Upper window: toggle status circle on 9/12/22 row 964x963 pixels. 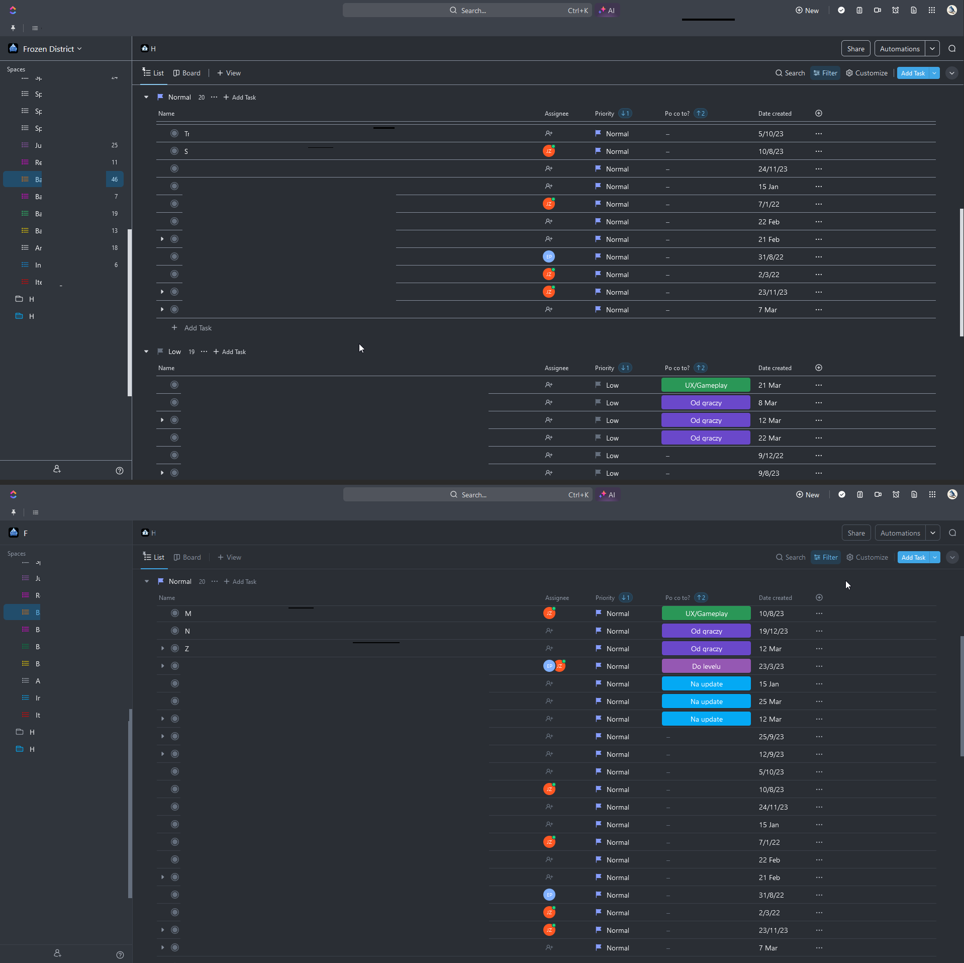click(x=174, y=455)
